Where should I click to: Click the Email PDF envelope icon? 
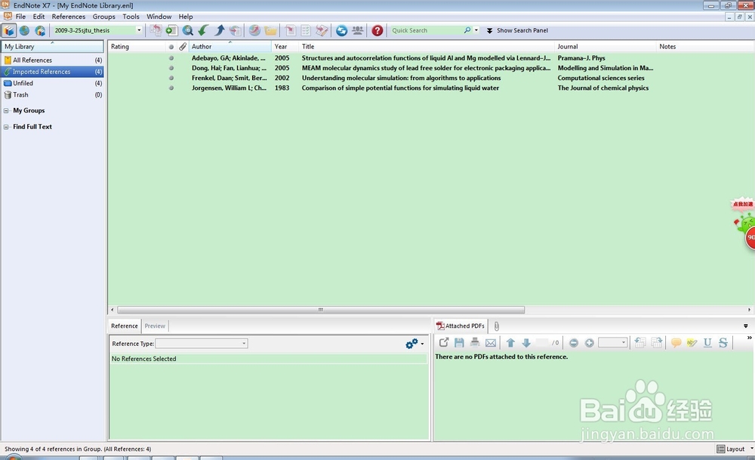[x=491, y=342]
